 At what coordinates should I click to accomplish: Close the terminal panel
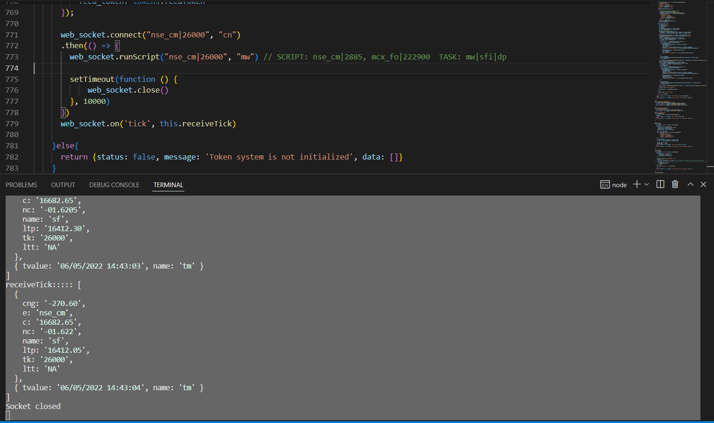click(x=703, y=184)
